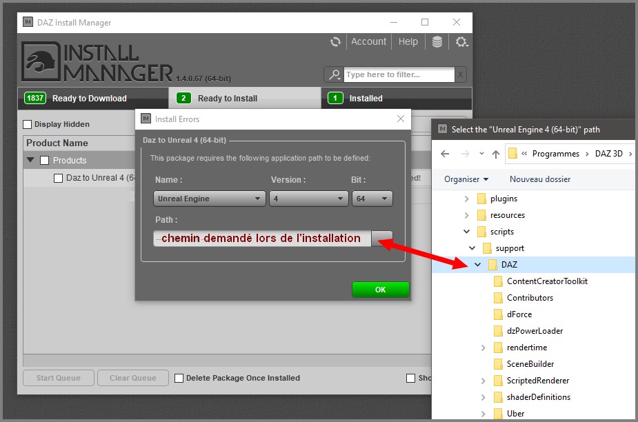Click Nouveau dossier in file dialog
This screenshot has height=422, width=638.
tap(540, 179)
